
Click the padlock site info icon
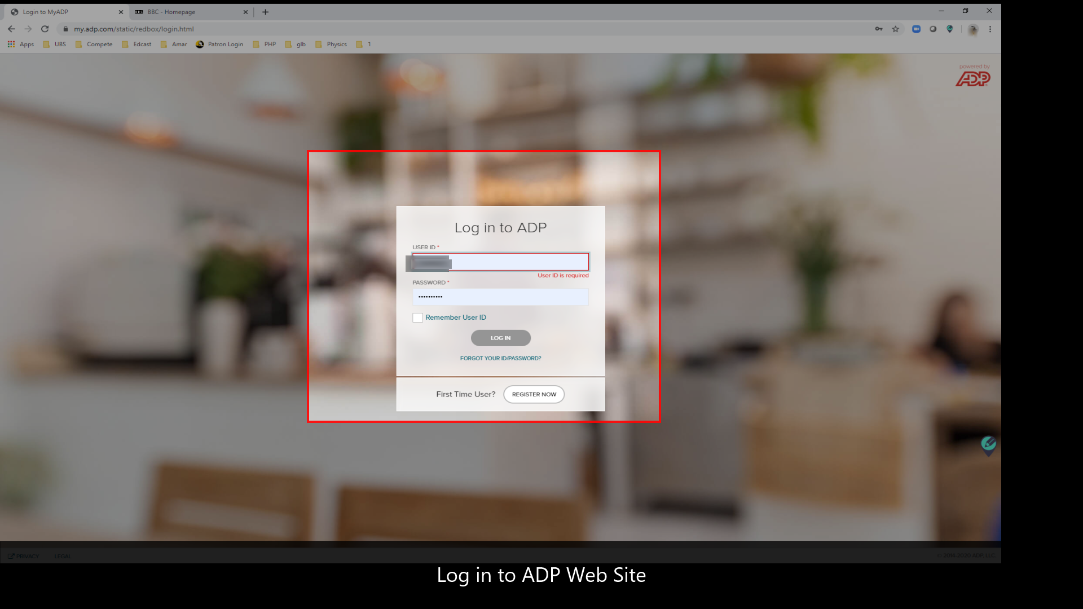coord(65,29)
